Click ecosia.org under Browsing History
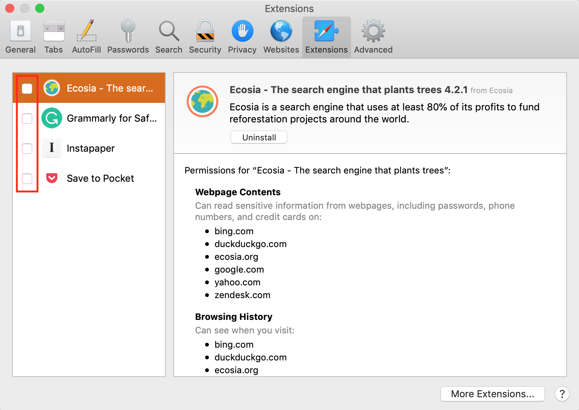The height and width of the screenshot is (410, 579). tap(236, 370)
